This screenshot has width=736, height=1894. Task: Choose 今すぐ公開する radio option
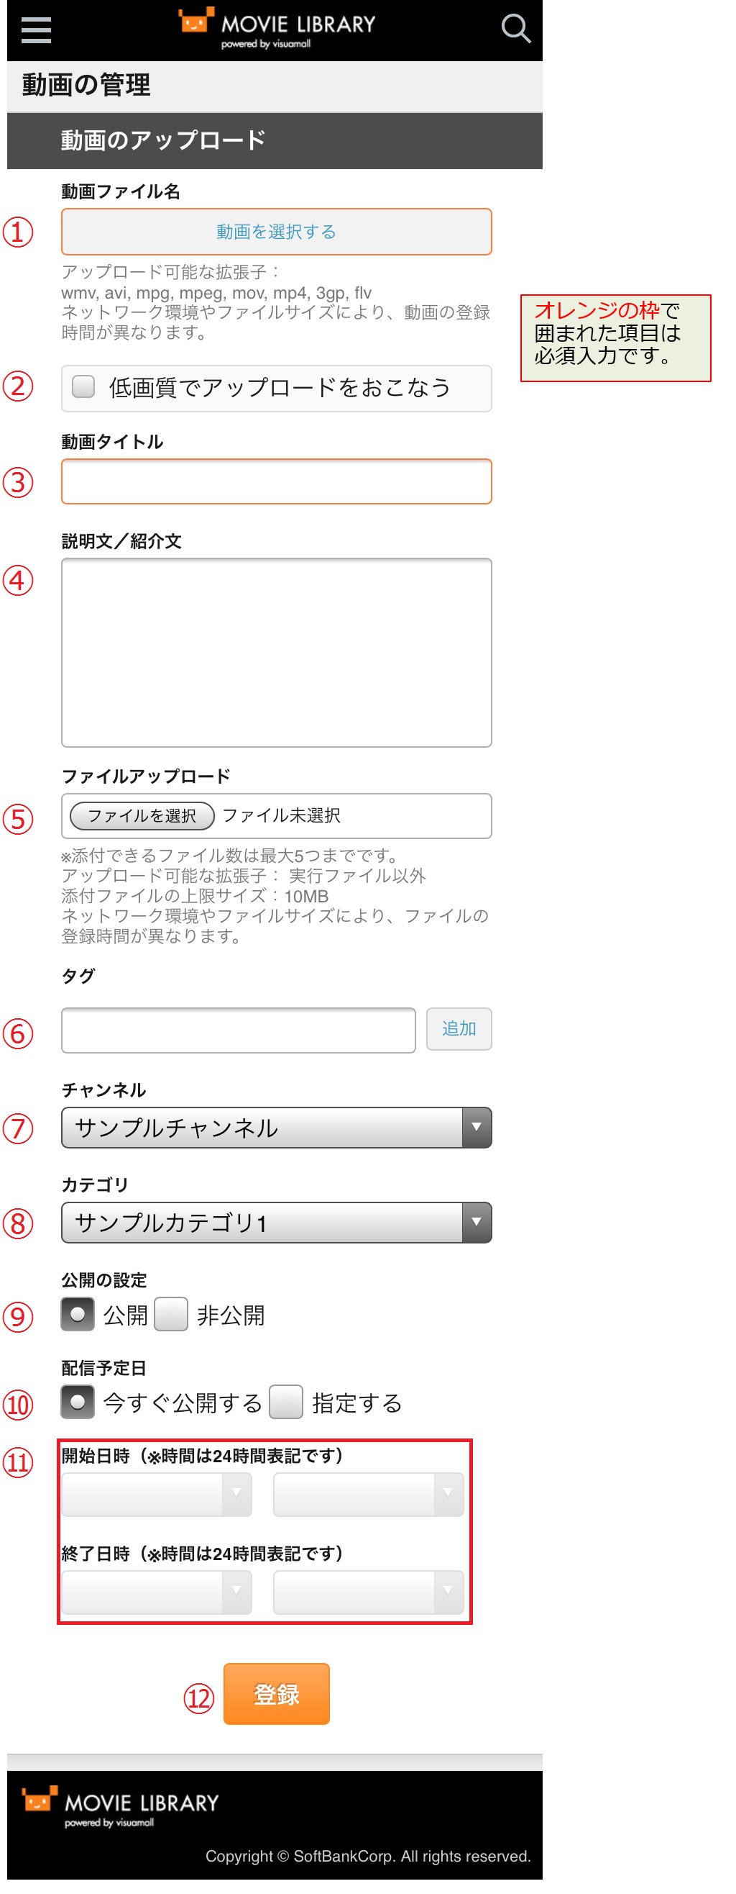tap(78, 1401)
